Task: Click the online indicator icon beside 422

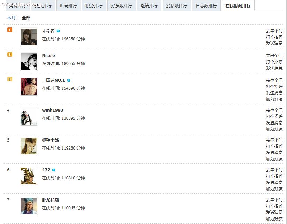Action: tap(54, 170)
